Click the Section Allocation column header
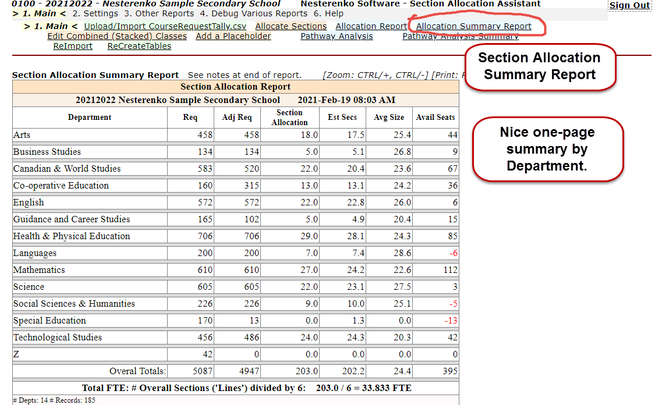655x405 pixels. coord(289,118)
